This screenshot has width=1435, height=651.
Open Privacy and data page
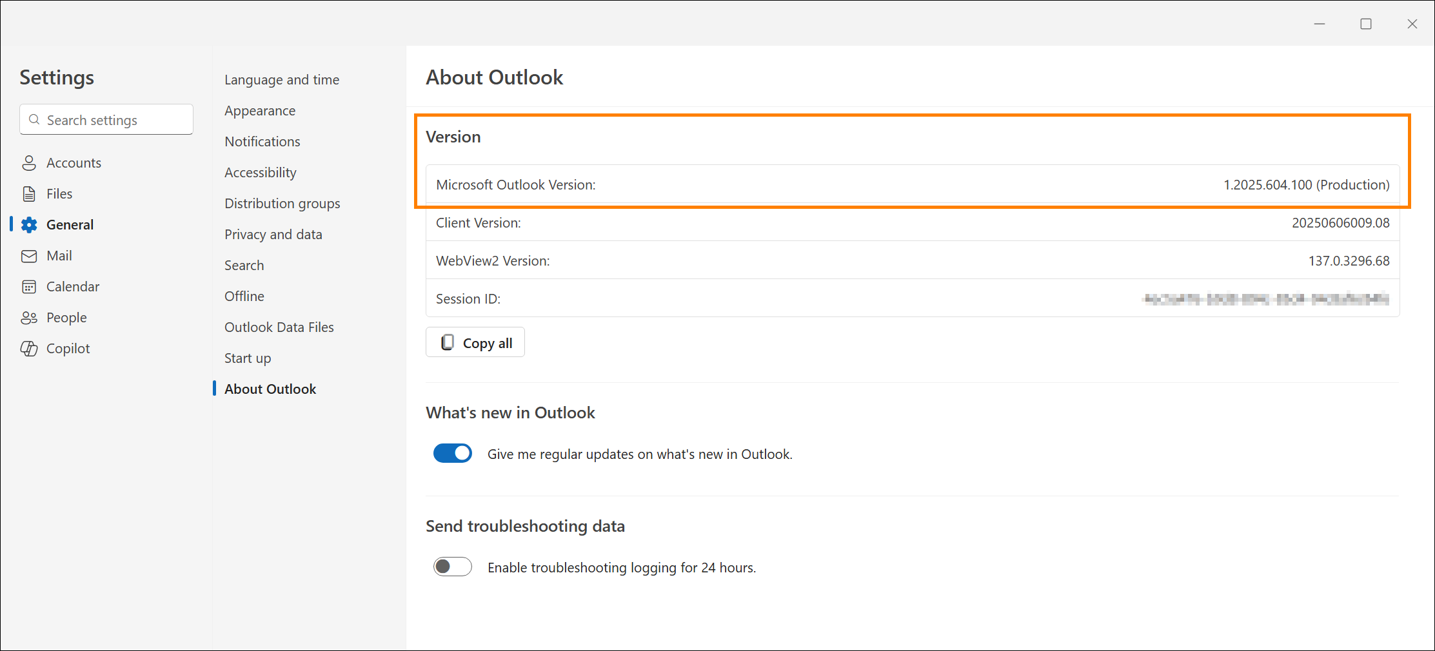click(x=273, y=235)
